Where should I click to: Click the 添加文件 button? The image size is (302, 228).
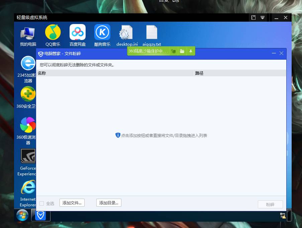click(72, 203)
